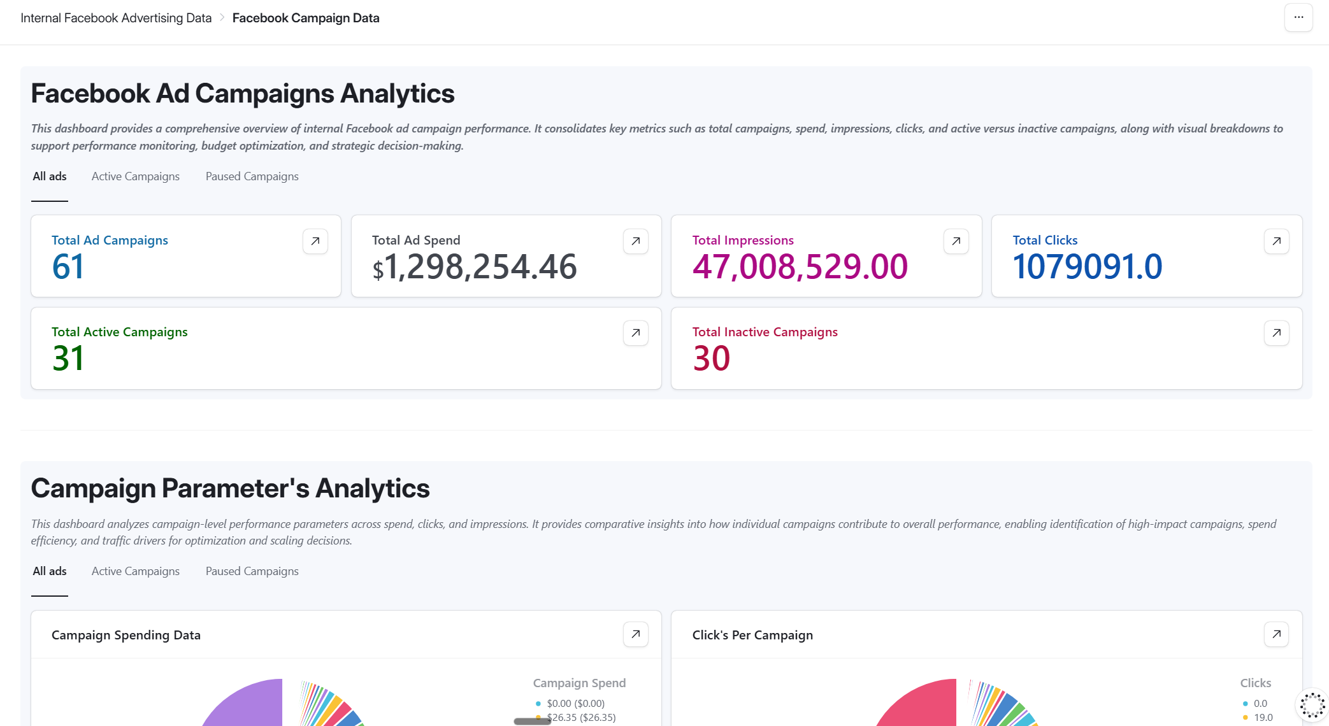Expand the Total Clicks card

pyautogui.click(x=1277, y=241)
